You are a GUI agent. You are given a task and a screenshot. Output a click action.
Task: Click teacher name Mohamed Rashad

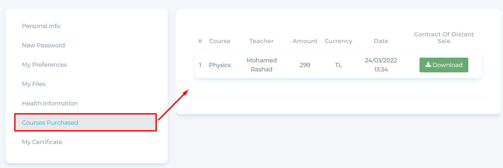pos(262,65)
